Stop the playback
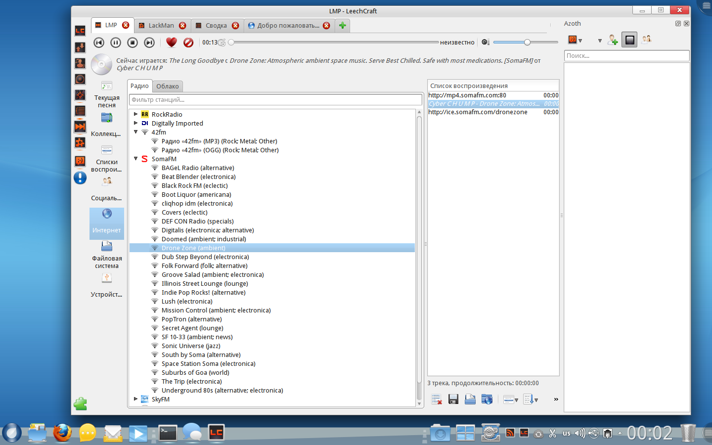Image resolution: width=712 pixels, height=445 pixels. point(133,43)
